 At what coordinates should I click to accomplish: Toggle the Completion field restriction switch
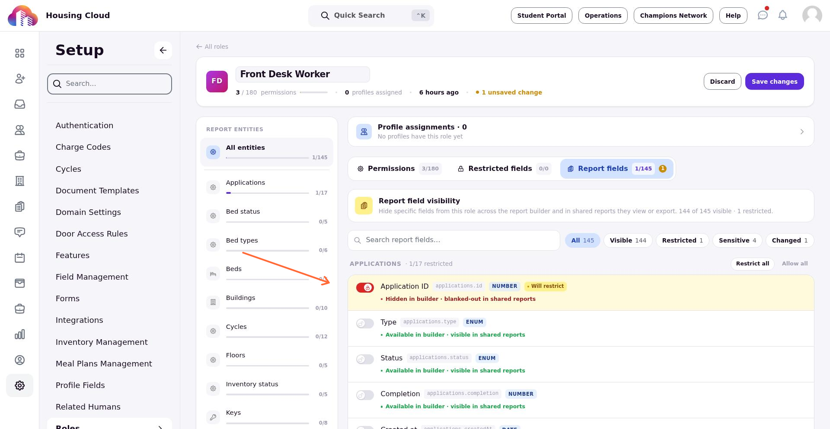(x=365, y=395)
